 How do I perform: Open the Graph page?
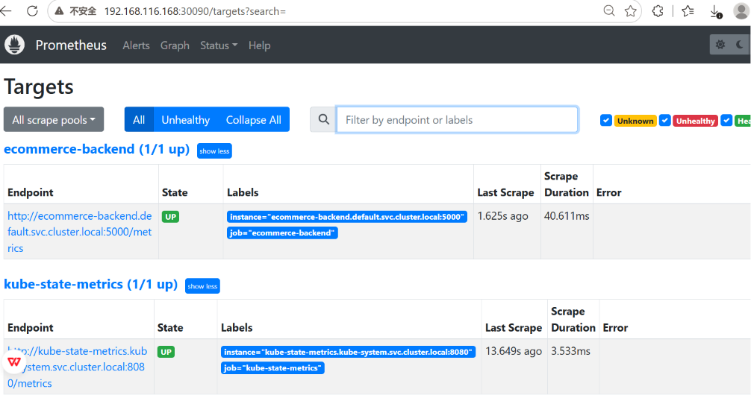[x=175, y=45]
